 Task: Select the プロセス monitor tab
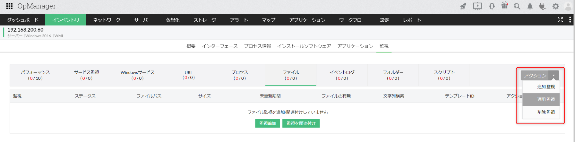coord(240,75)
